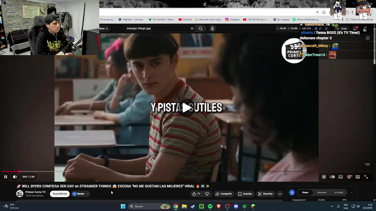
Task: Subscribe with the Suscribirme button
Action: click(60, 194)
